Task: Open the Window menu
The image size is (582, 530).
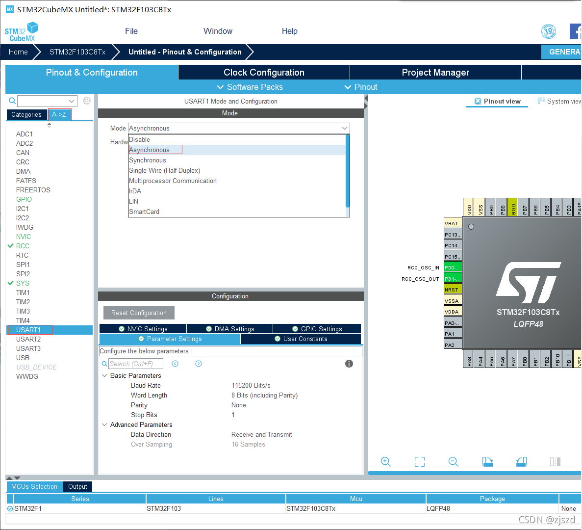Action: 218,31
